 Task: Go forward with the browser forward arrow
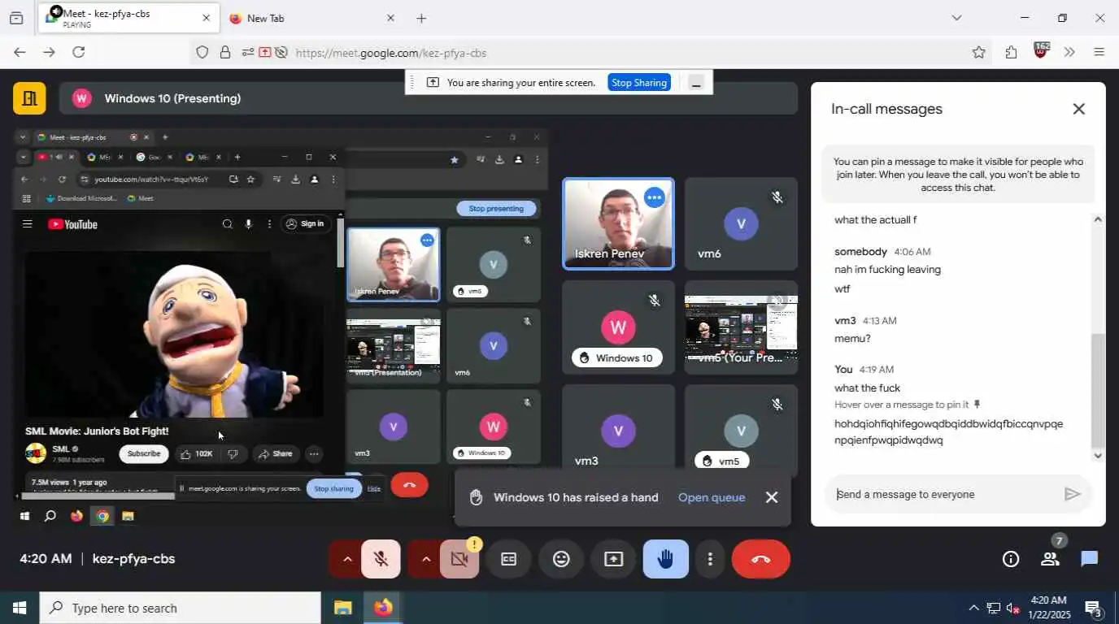[x=49, y=52]
